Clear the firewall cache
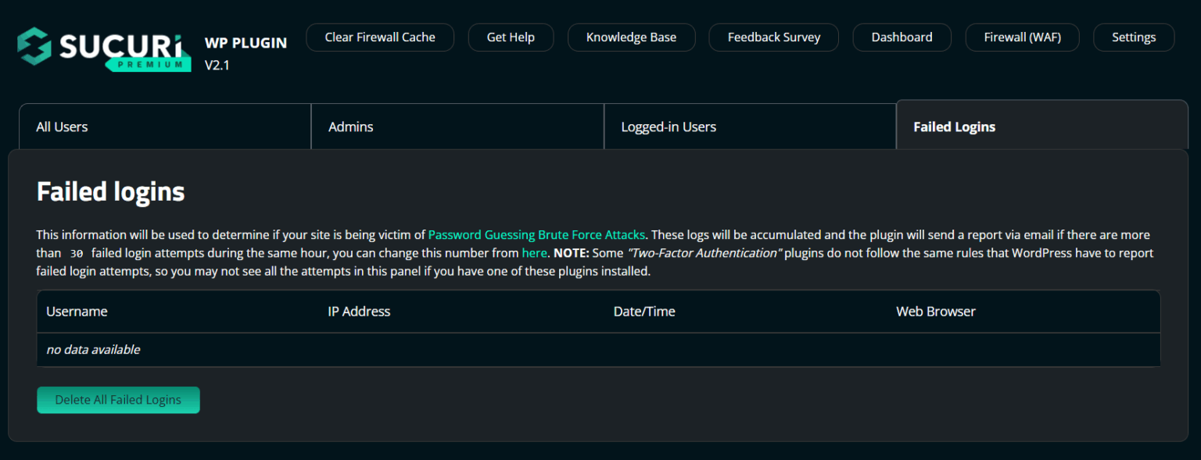Image resolution: width=1201 pixels, height=460 pixels. click(x=380, y=37)
